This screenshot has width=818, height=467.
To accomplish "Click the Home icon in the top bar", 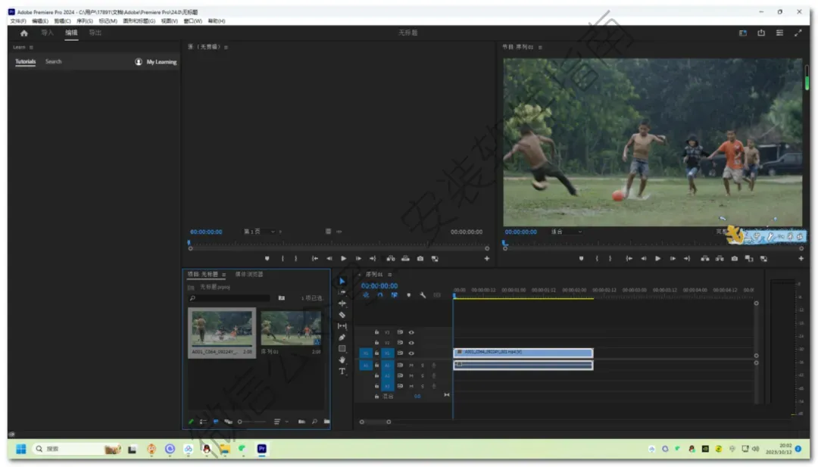I will pyautogui.click(x=23, y=33).
